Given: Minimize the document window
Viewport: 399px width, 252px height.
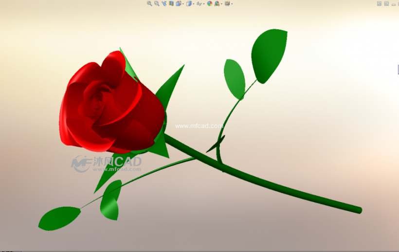Looking at the screenshot, I should click(394, 3).
